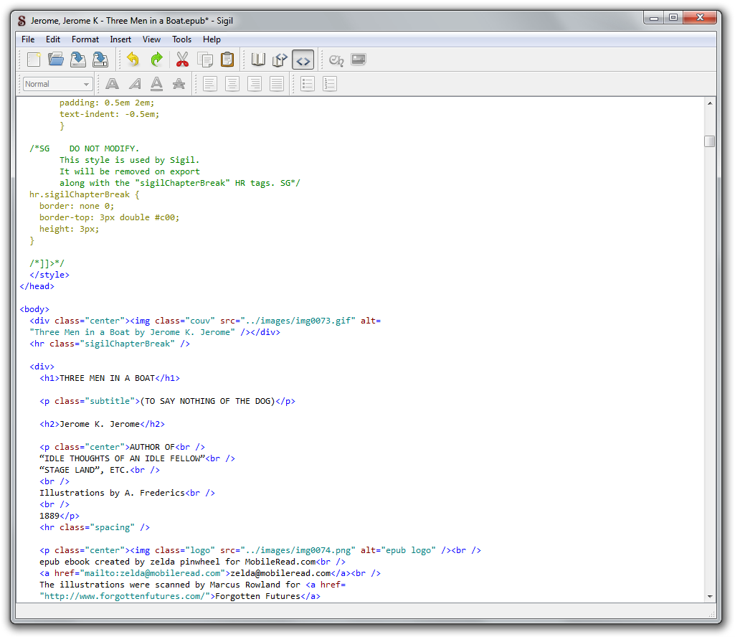Click the Justify alignment button
The width and height of the screenshot is (735, 637).
coord(277,84)
